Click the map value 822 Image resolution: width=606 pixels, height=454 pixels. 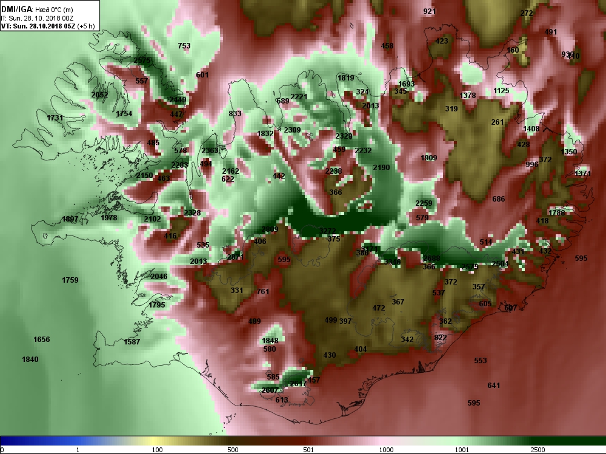coord(441,338)
